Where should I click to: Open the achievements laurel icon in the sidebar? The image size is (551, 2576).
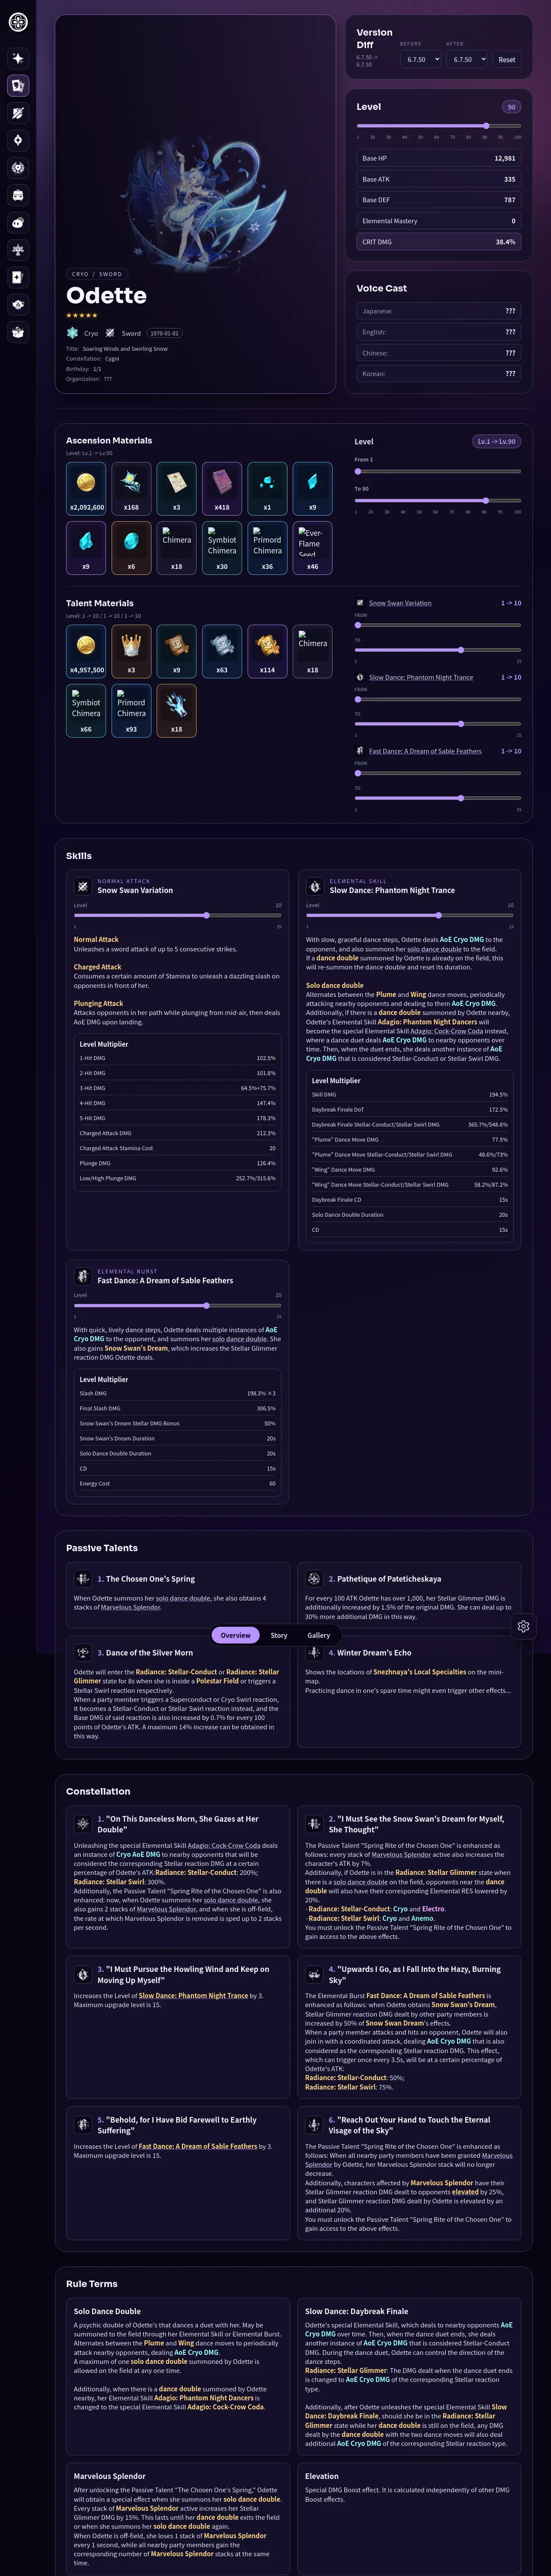[x=18, y=168]
